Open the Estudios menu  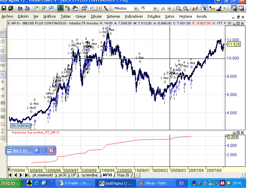pos(154,17)
